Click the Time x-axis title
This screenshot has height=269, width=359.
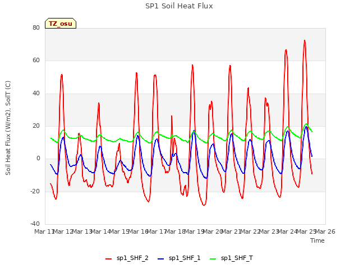[317, 240]
